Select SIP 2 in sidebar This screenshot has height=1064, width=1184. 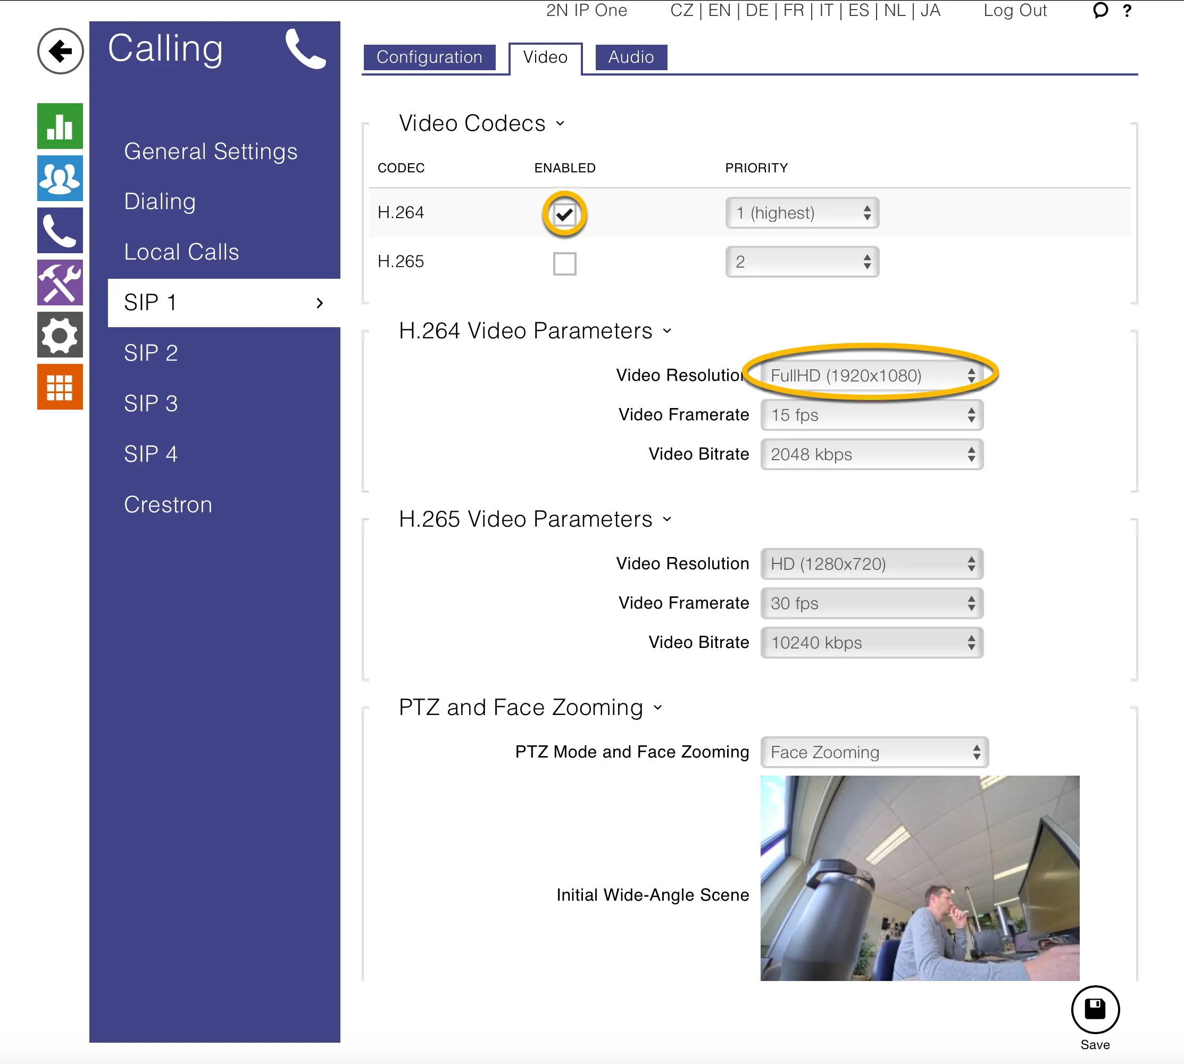151,353
